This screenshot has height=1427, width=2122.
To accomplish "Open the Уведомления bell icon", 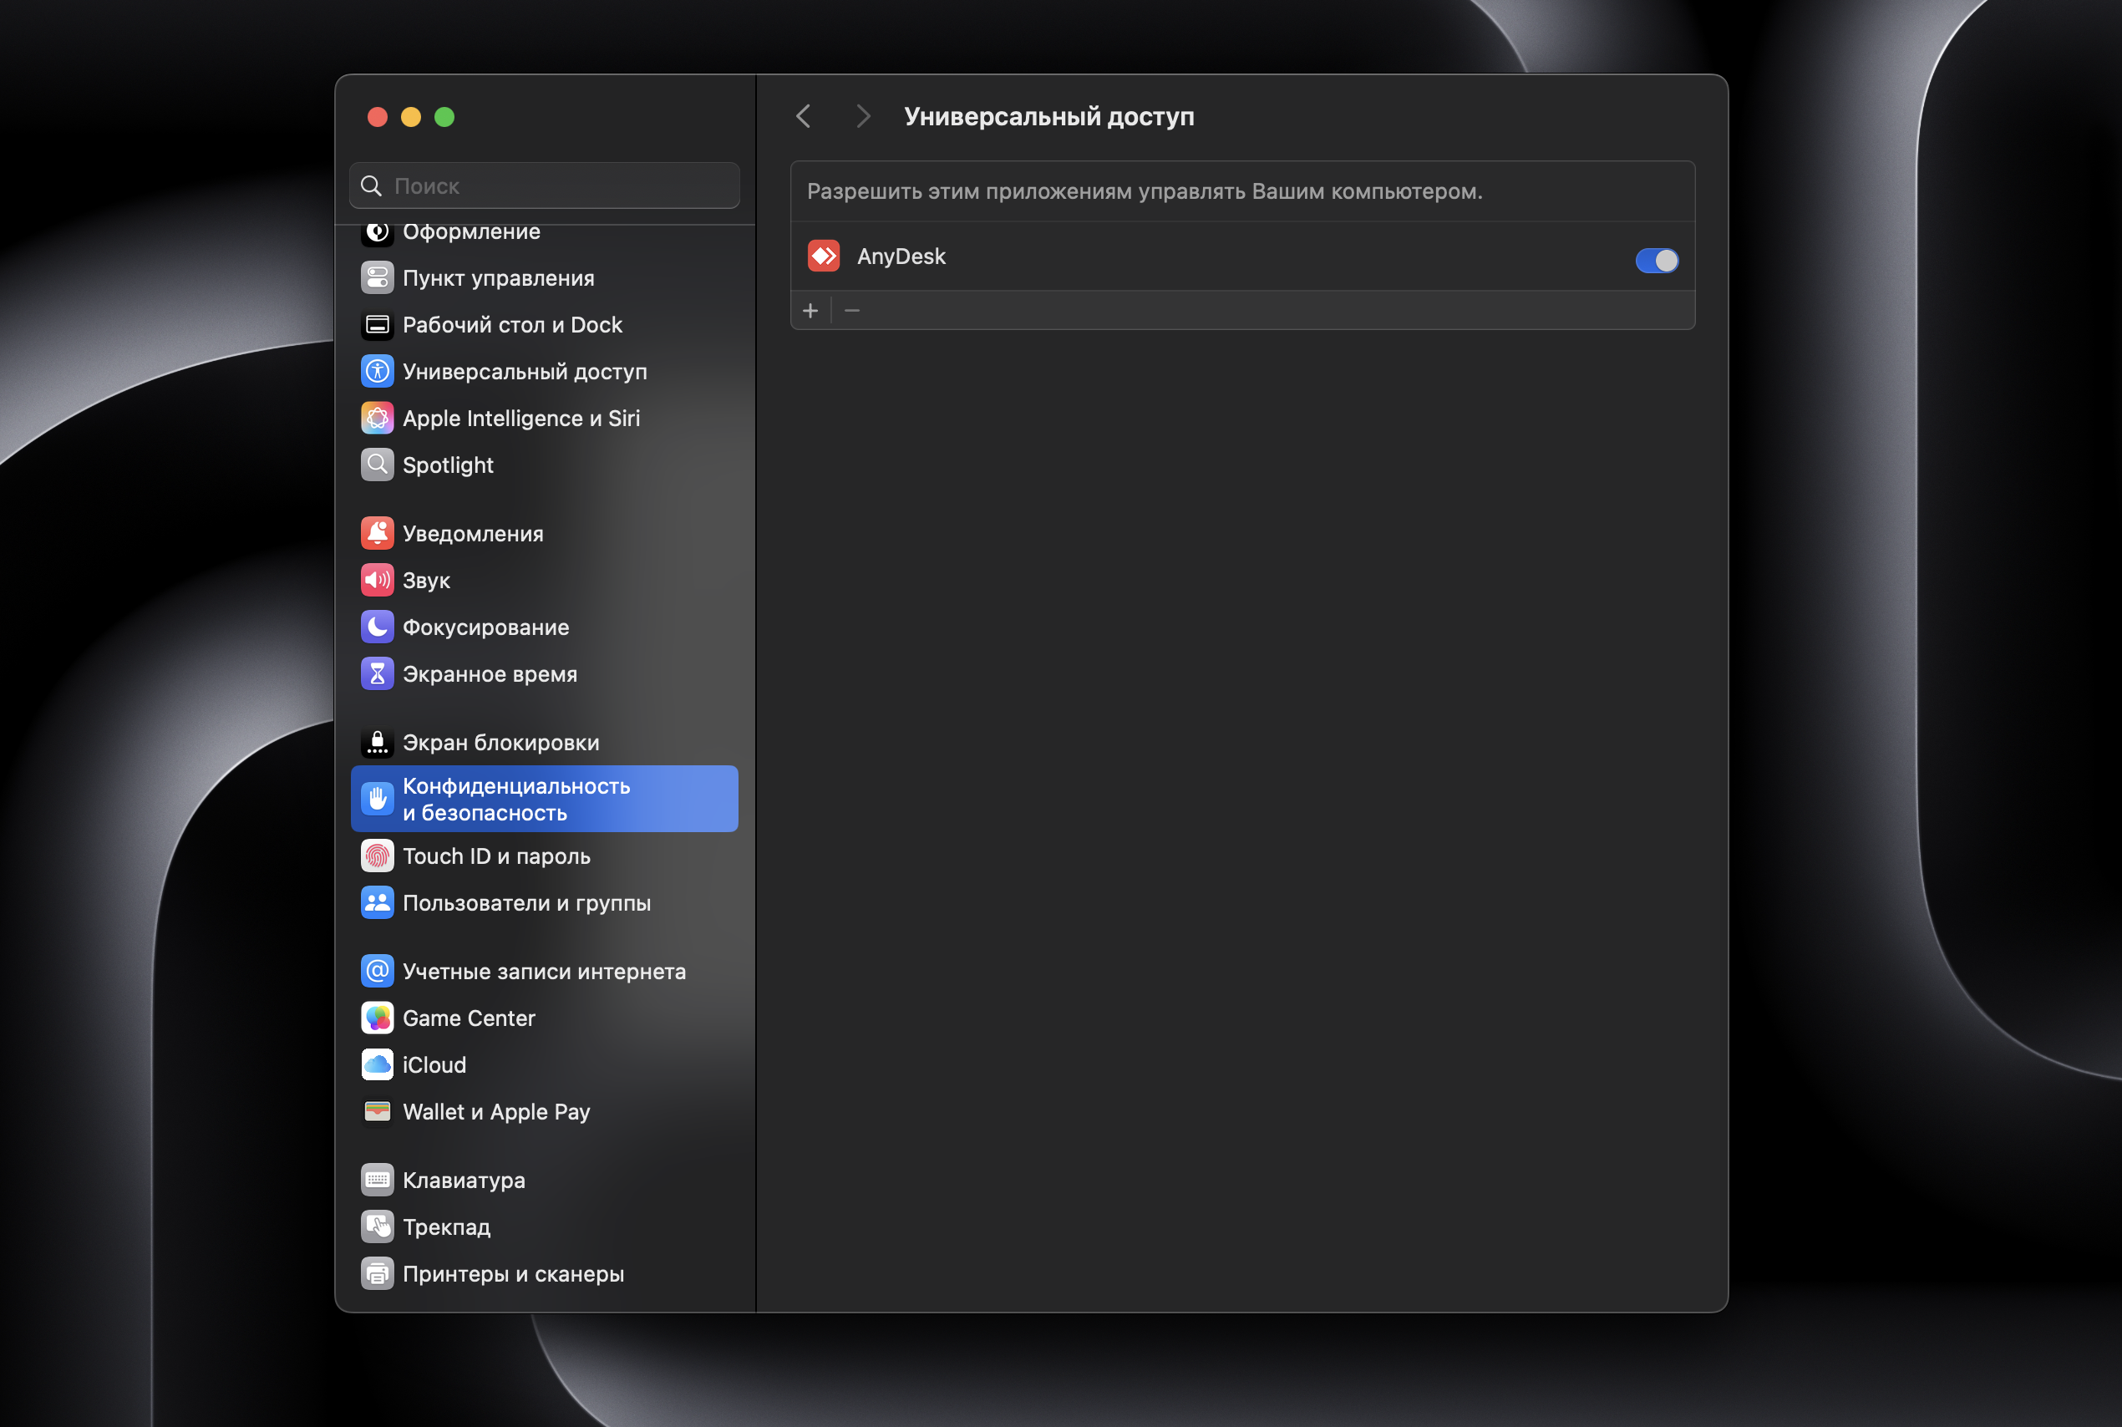I will pos(377,533).
